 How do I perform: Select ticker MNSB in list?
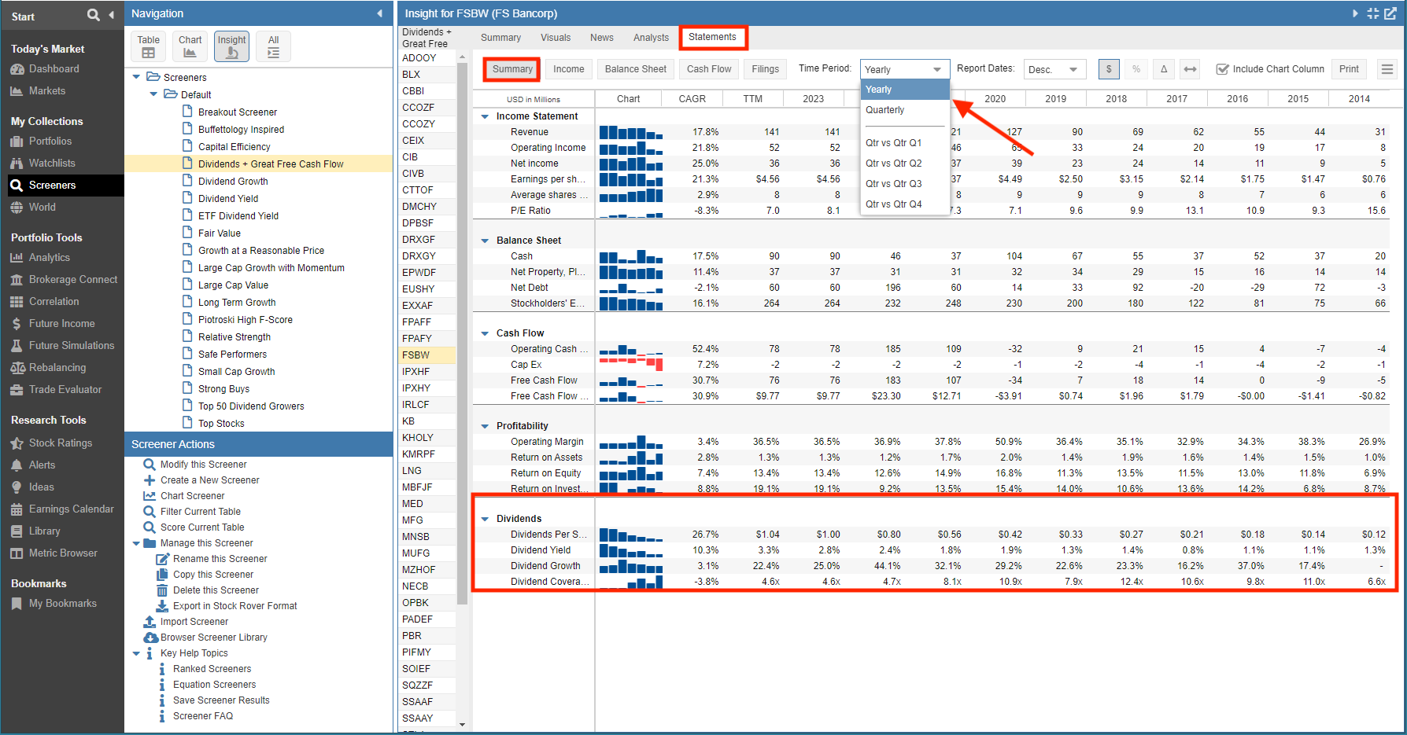[x=427, y=537]
